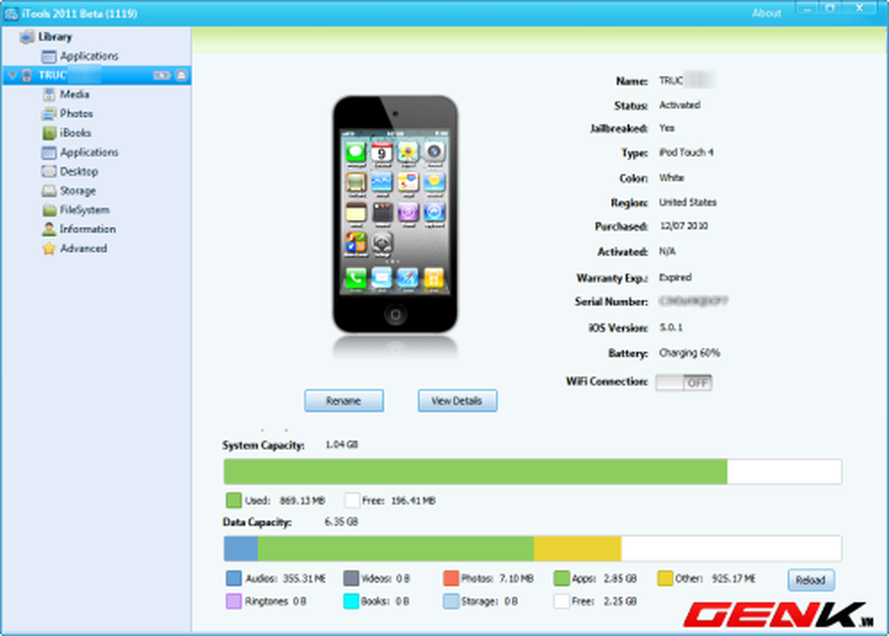This screenshot has height=636, width=889.
Task: Click the iPod Touch device image
Action: (395, 214)
